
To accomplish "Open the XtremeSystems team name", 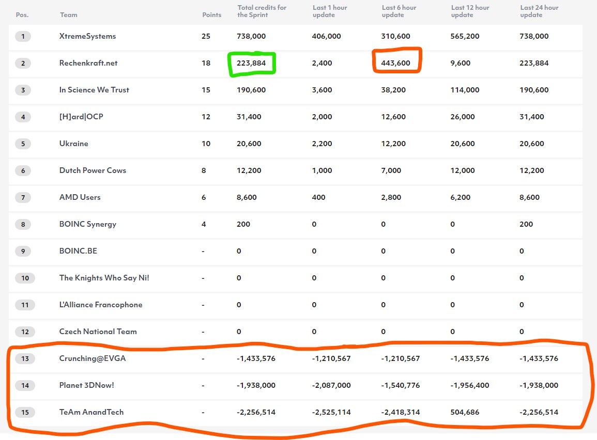I will (87, 36).
